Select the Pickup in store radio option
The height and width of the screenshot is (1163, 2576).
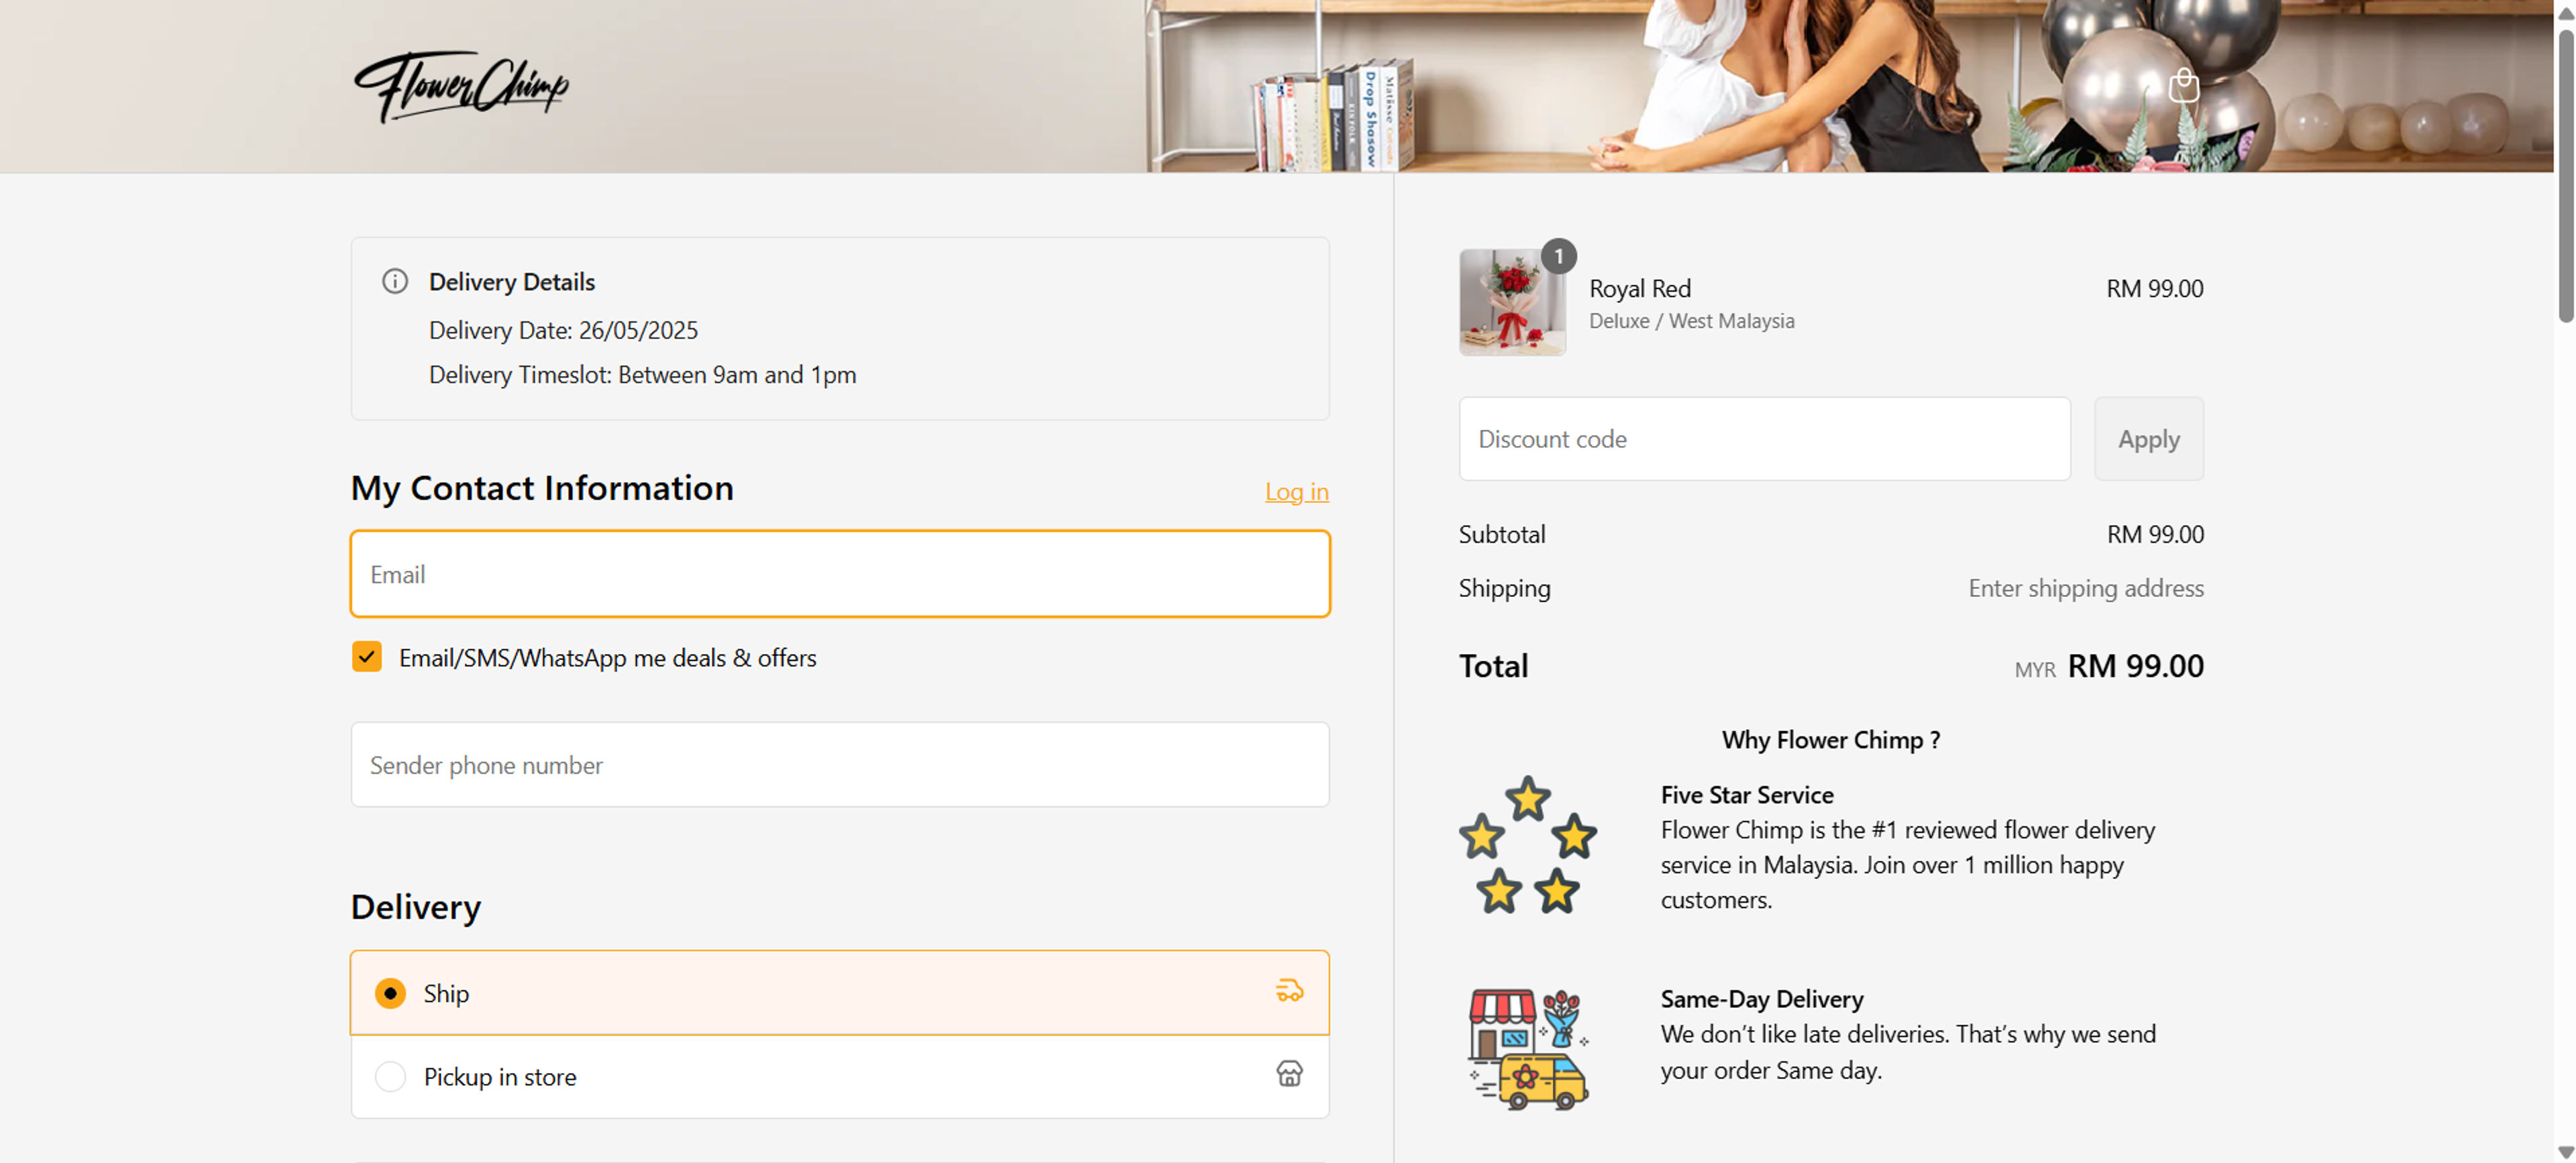pyautogui.click(x=390, y=1077)
